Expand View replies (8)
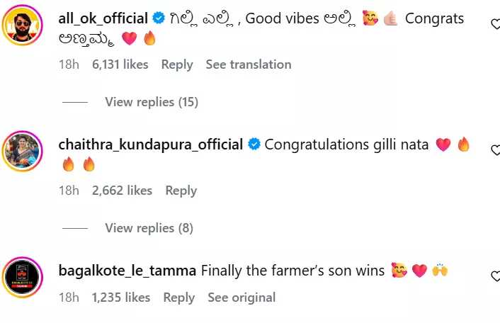This screenshot has height=323, width=500. tap(148, 227)
